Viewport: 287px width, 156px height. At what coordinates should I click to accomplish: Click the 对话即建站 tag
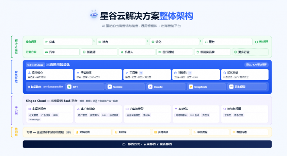[181, 115]
